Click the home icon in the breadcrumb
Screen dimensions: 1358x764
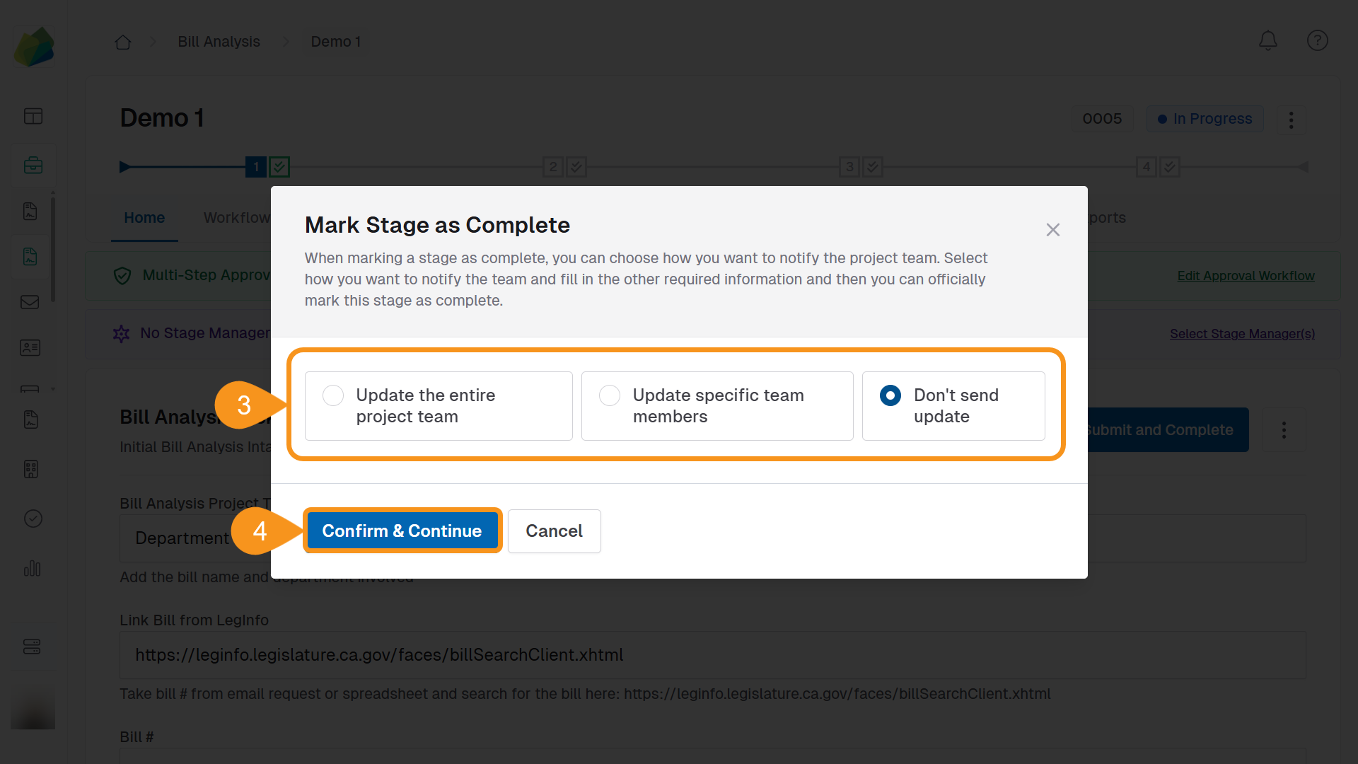(x=122, y=42)
